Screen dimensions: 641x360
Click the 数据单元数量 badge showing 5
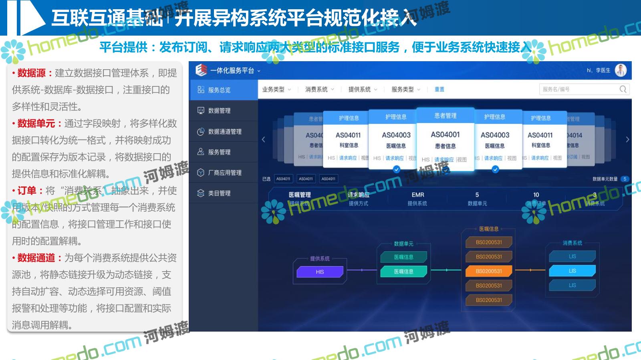[x=625, y=179]
